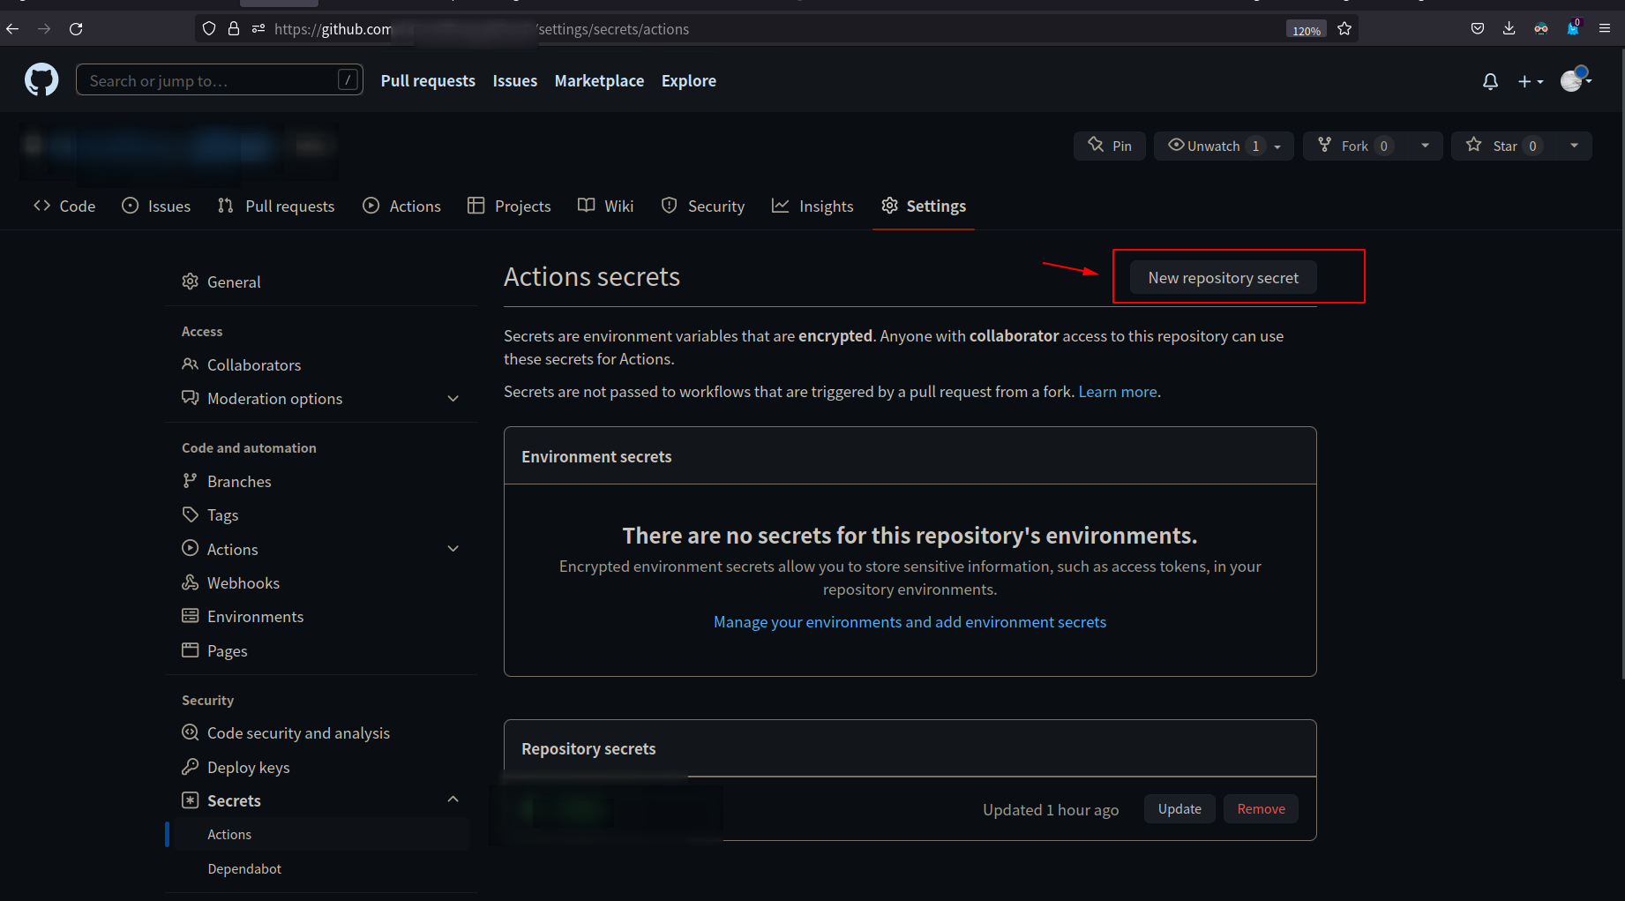Expand Moderation options chevron
This screenshot has height=901, width=1625.
click(453, 399)
